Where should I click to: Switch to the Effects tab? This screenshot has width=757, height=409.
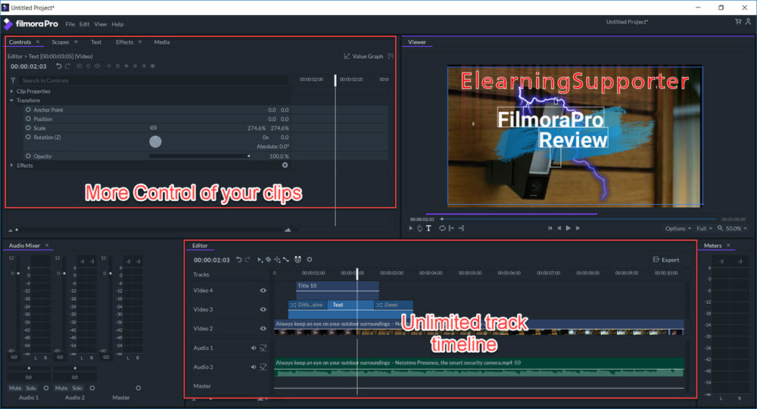(x=125, y=42)
